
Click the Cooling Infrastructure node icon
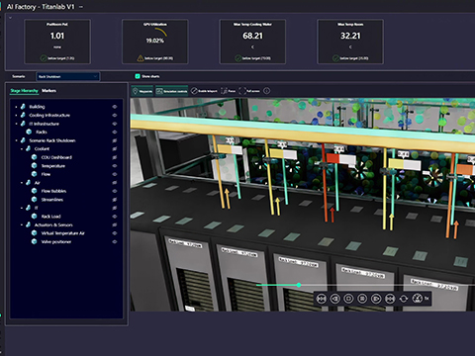pos(23,115)
